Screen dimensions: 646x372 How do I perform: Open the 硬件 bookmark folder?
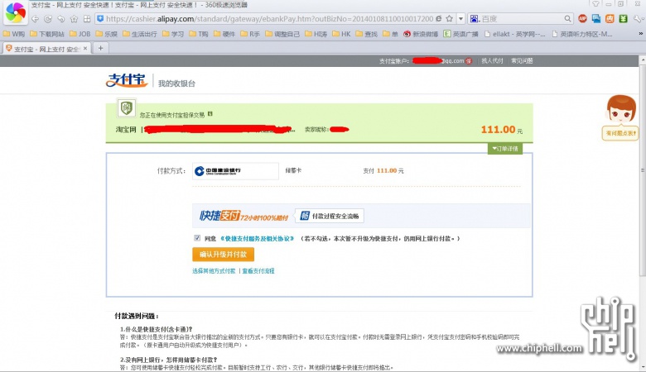click(x=224, y=34)
